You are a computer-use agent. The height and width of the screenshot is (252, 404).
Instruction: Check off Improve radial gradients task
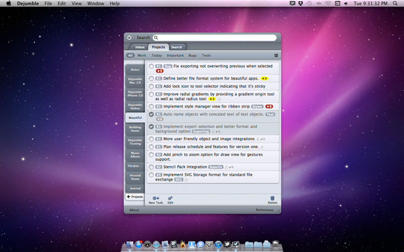[151, 94]
